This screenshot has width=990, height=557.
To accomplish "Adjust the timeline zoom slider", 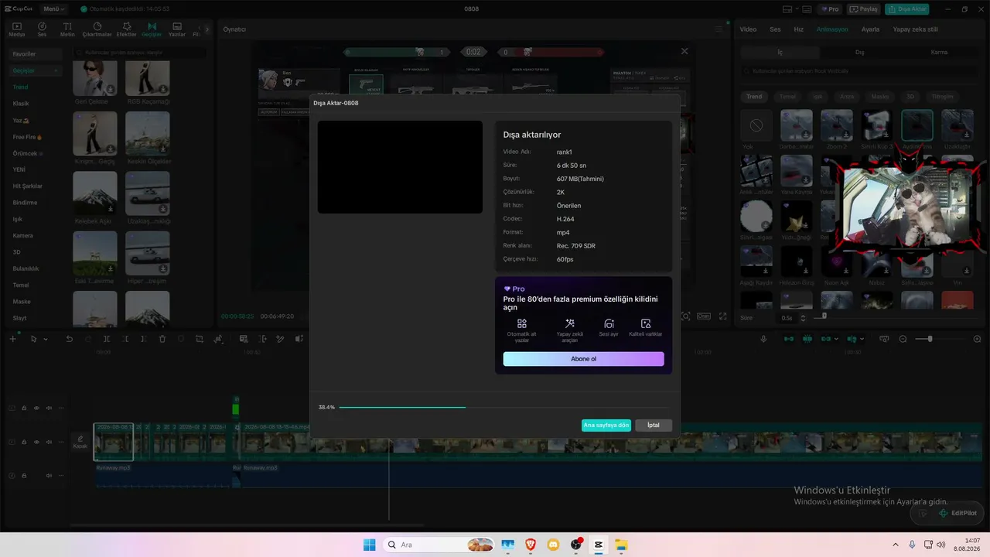I will 940,339.
